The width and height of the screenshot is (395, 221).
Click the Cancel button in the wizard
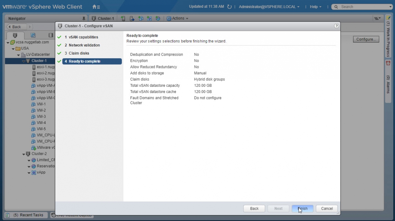tap(327, 209)
